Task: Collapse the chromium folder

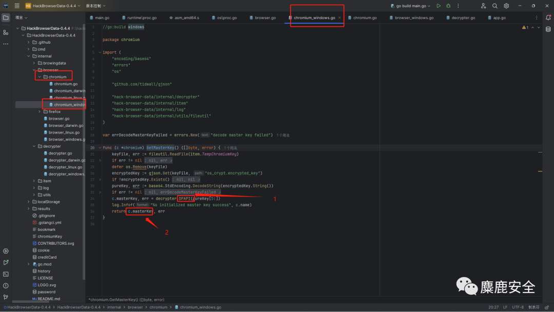Action: click(39, 76)
